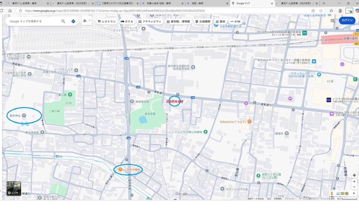Click the browser address bar URL
The width and height of the screenshot is (359, 211).
click(115, 11)
